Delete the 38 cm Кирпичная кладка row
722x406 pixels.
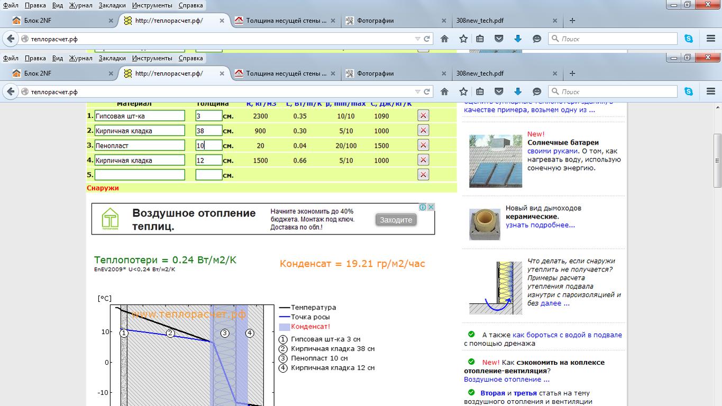click(x=423, y=131)
